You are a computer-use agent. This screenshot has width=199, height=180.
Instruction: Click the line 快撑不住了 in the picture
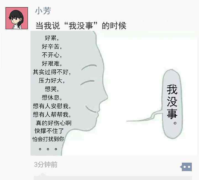pos(49,131)
